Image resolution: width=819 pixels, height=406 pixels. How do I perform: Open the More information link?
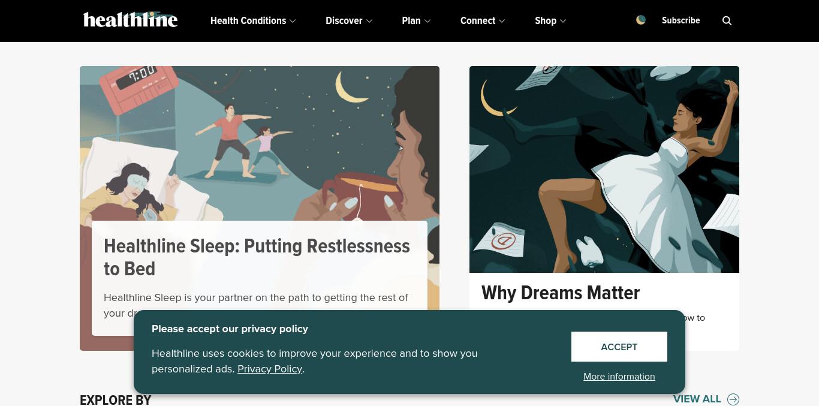(619, 377)
